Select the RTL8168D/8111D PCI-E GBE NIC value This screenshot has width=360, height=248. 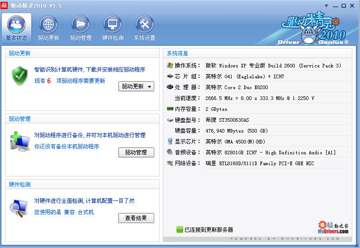coord(260,163)
